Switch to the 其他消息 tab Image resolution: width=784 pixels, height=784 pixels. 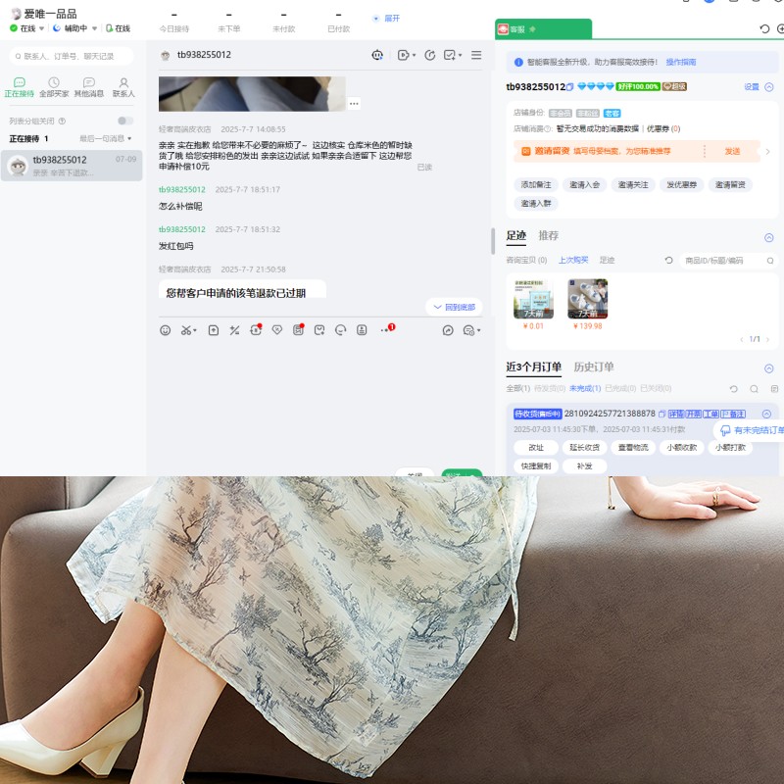[x=89, y=87]
